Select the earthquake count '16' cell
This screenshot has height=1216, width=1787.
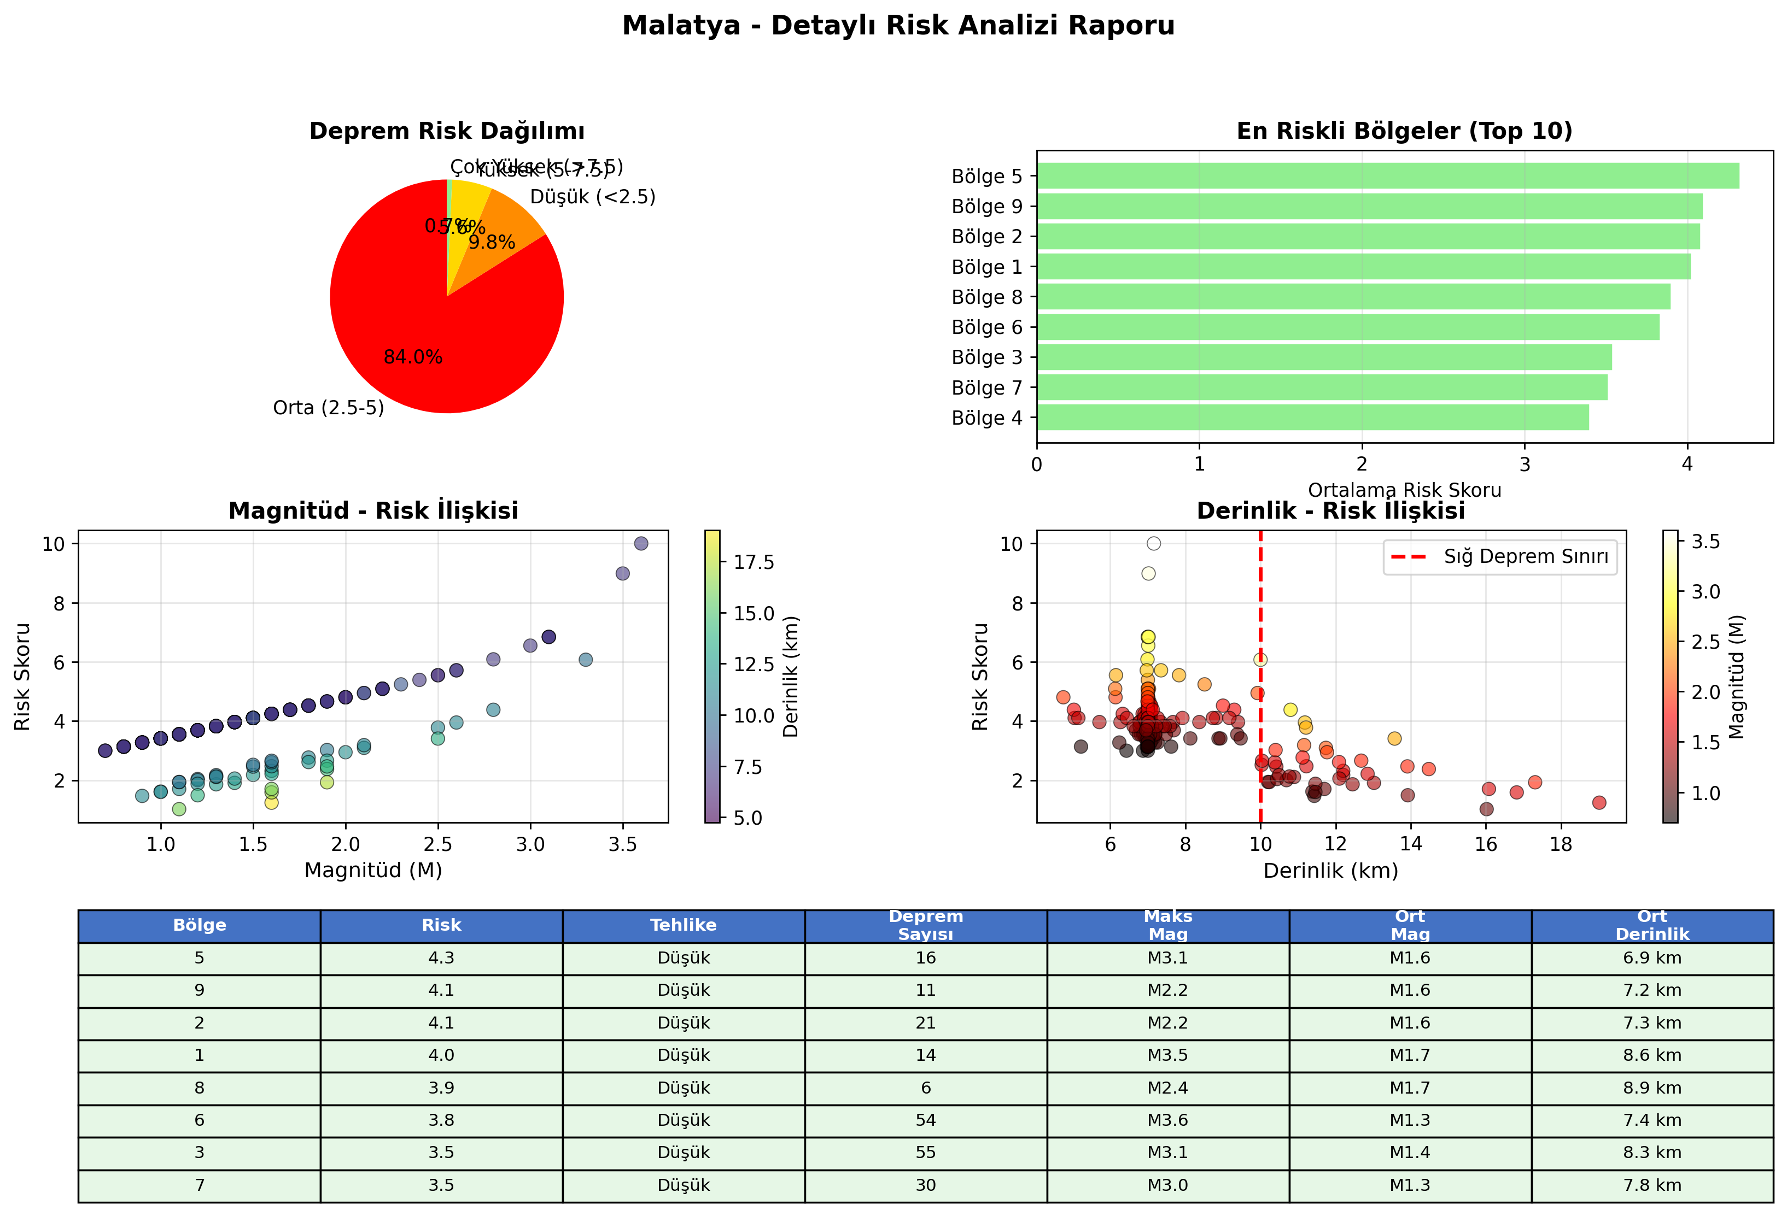[926, 959]
